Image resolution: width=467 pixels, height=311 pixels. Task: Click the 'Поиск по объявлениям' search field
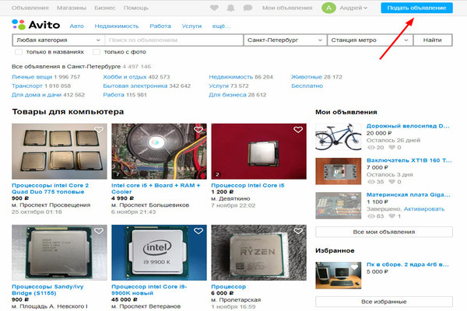point(174,40)
